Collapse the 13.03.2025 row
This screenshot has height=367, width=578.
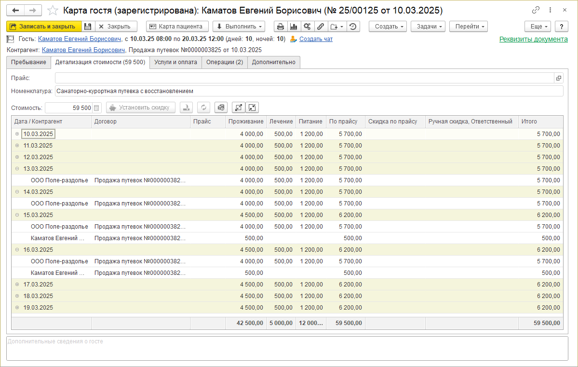pos(17,168)
